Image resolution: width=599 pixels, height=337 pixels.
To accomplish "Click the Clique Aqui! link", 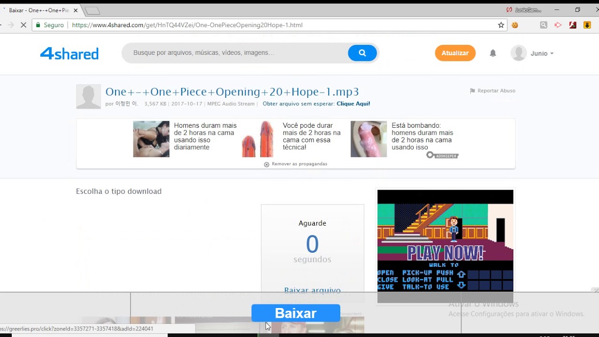I will coord(353,104).
